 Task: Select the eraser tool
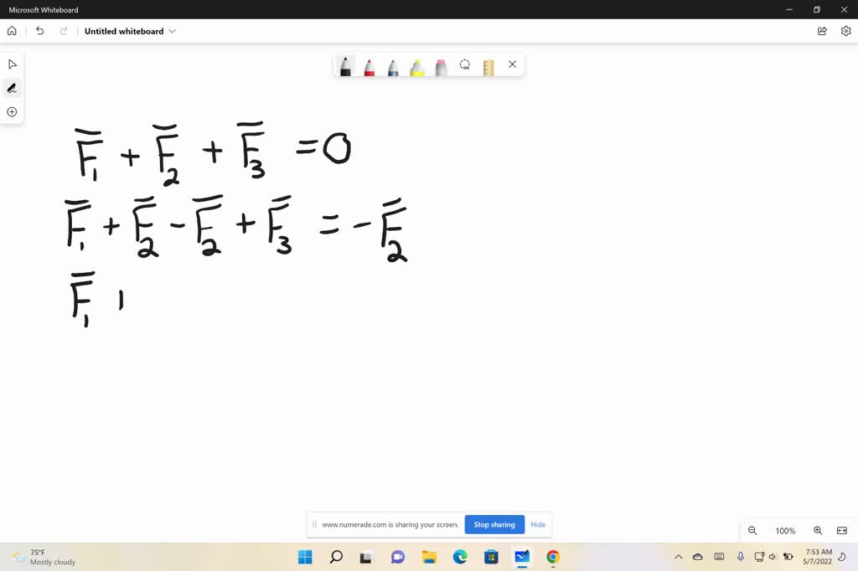tap(441, 65)
